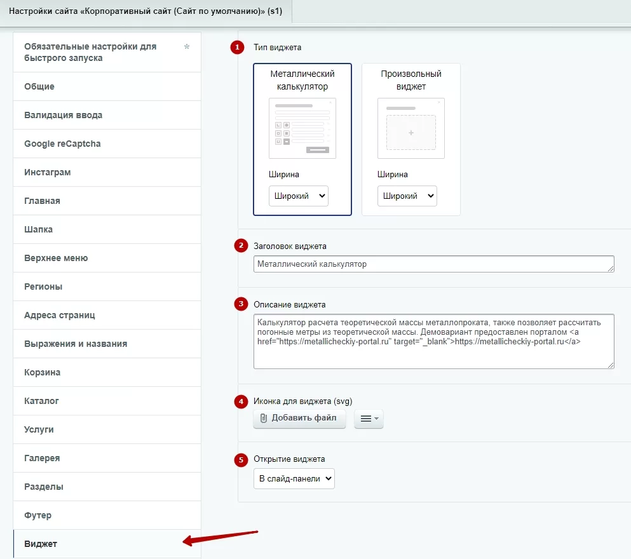
Task: Click the star icon beside mandatory settings
Action: [x=187, y=46]
